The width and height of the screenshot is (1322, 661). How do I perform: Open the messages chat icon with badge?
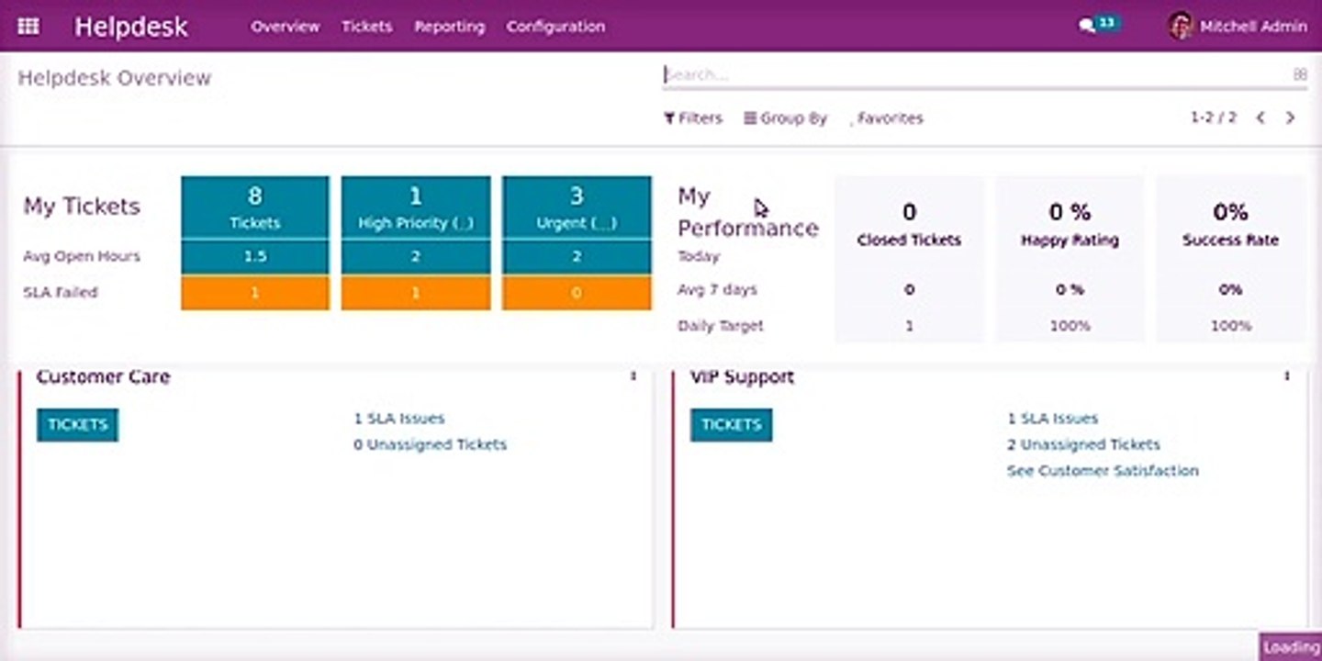[1098, 25]
